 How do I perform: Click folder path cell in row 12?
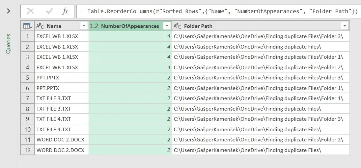[261, 150]
